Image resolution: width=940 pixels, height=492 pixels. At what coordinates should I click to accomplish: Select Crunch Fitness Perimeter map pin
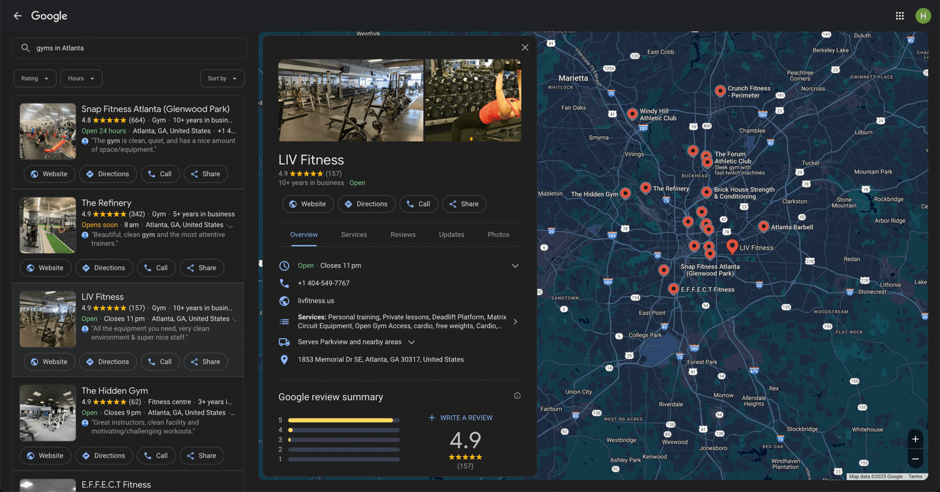(720, 90)
